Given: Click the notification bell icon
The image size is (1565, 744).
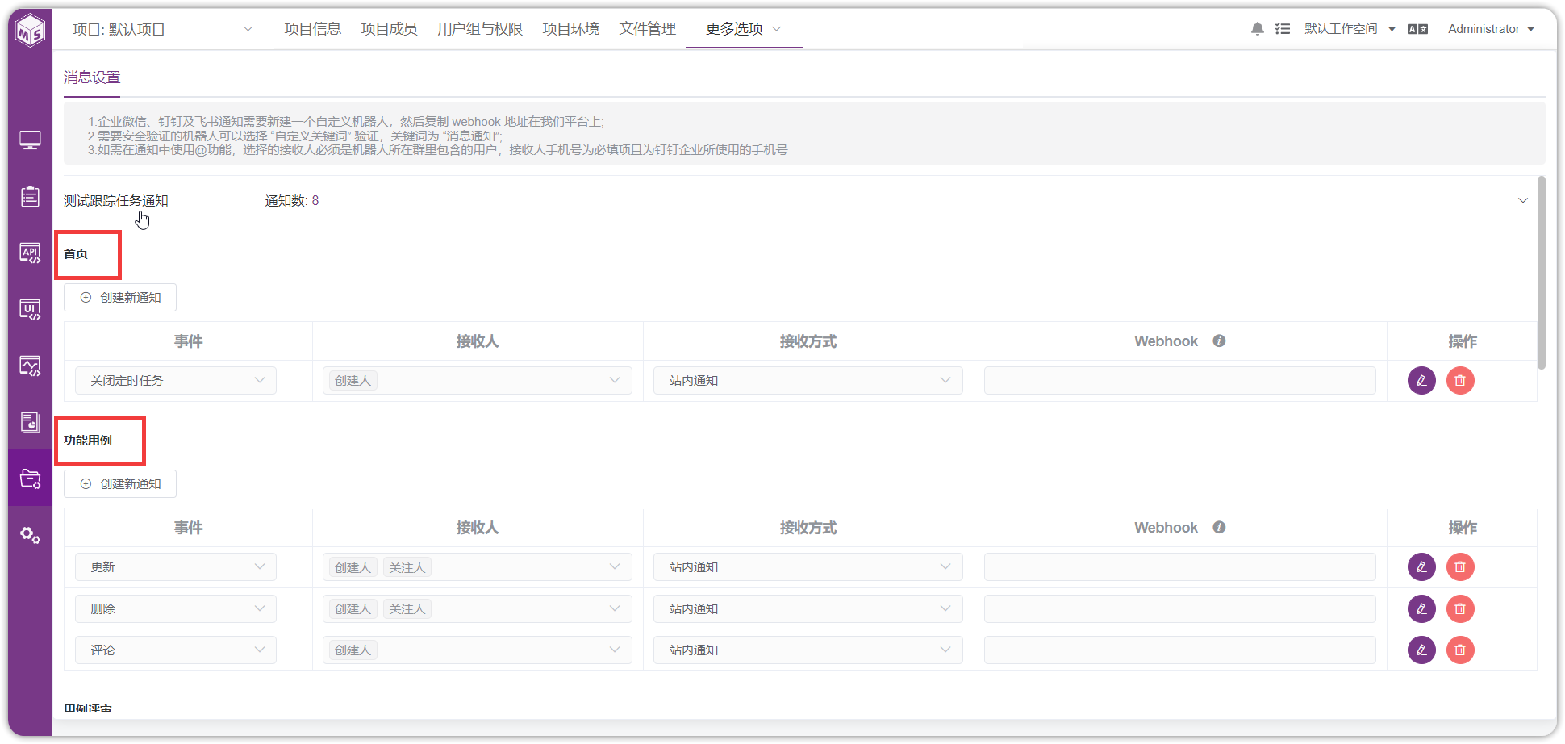Looking at the screenshot, I should (1257, 29).
